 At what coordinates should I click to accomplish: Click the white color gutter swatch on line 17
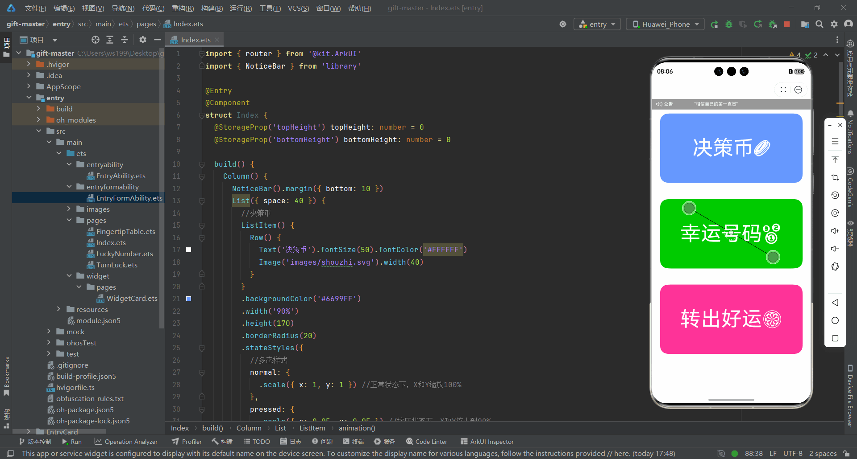point(189,250)
